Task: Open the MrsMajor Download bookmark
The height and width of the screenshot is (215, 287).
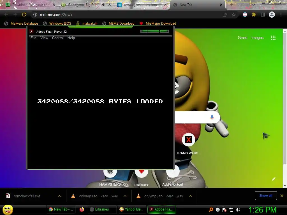Action: pyautogui.click(x=158, y=24)
